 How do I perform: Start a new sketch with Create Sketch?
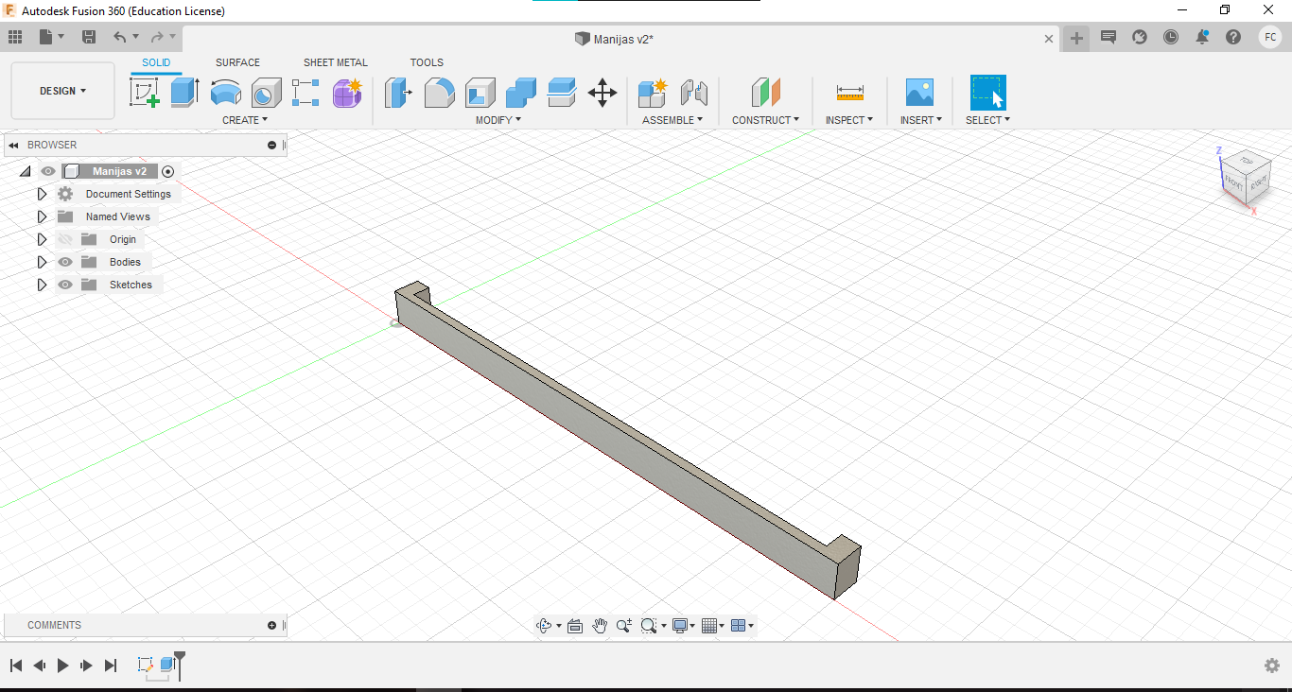(144, 93)
